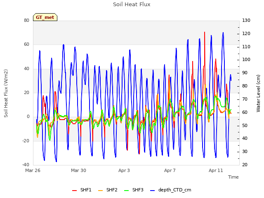The image size is (264, 198).
Task: Click the right axis value 100
Action: [x=246, y=59]
